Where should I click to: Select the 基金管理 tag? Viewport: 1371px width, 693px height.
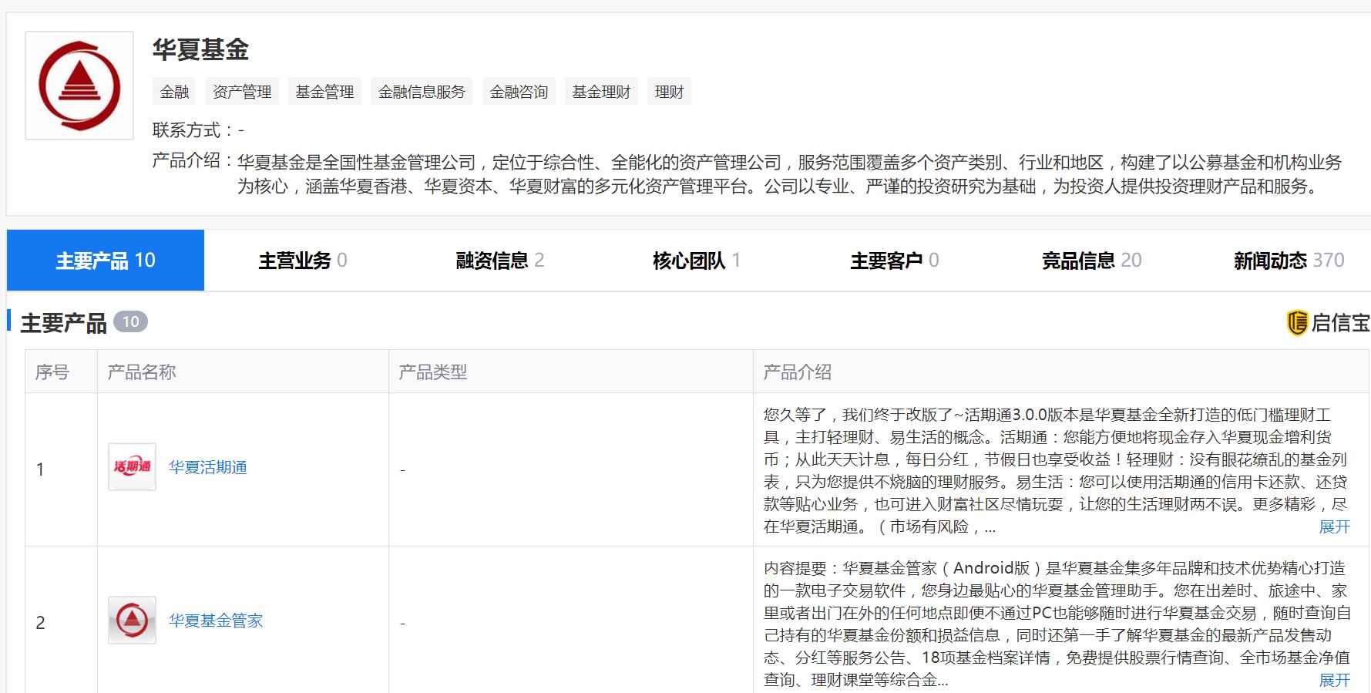324,92
